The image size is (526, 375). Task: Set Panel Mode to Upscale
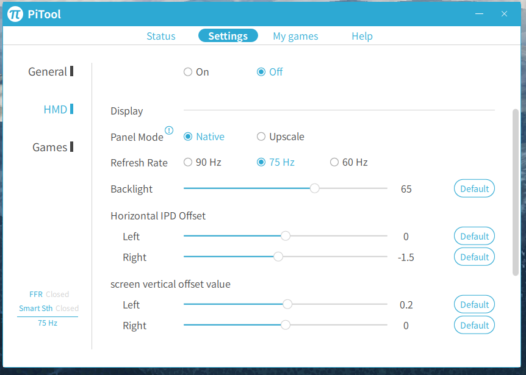pos(261,137)
